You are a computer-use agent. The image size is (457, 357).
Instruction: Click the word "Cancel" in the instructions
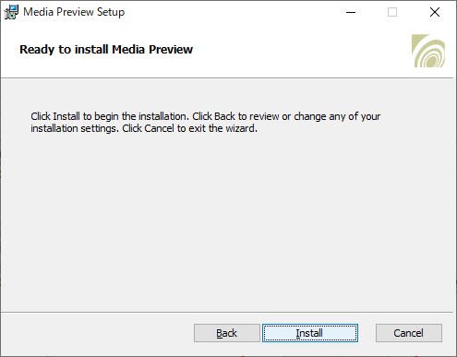click(x=159, y=128)
